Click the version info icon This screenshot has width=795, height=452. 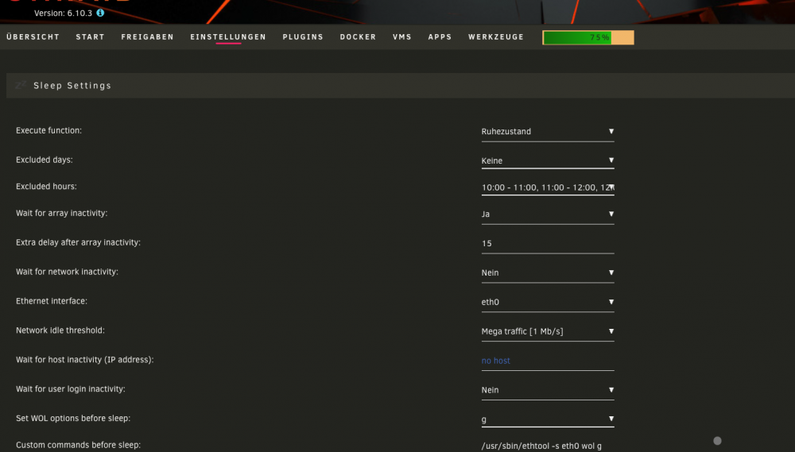[x=100, y=13]
